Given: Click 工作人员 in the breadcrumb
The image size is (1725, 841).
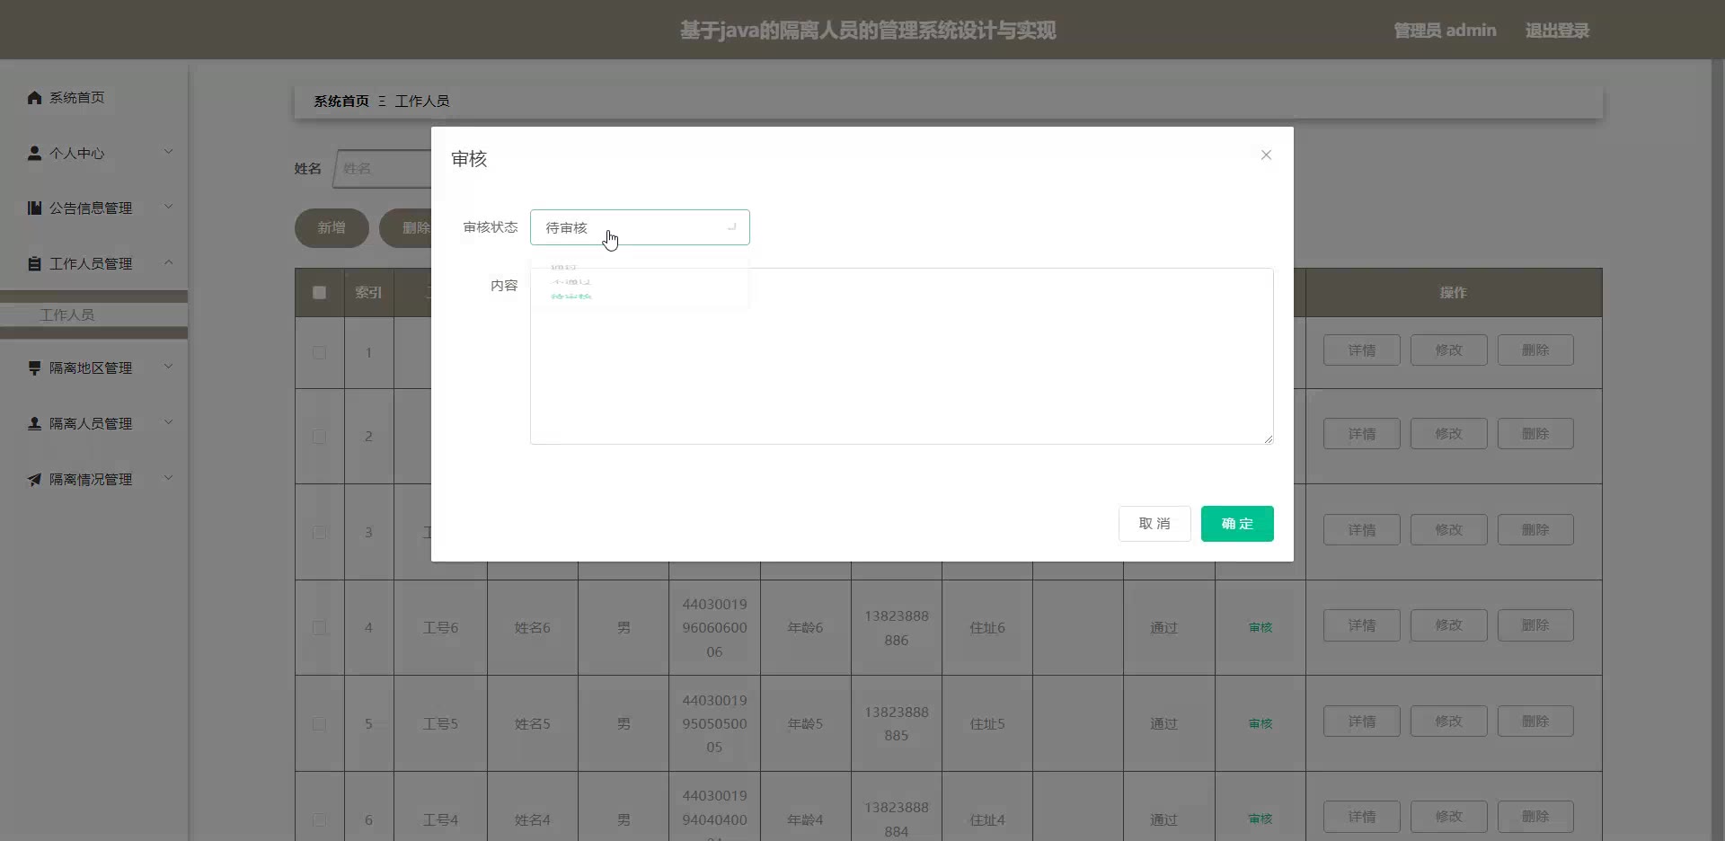Looking at the screenshot, I should pos(422,101).
